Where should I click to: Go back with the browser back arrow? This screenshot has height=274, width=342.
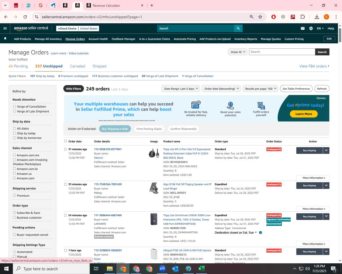(x=6, y=17)
